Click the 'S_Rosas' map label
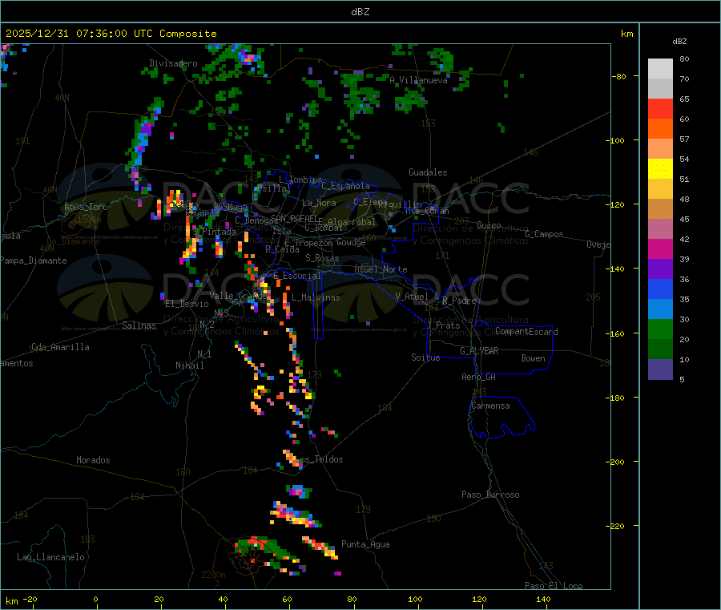721x610 pixels. [322, 258]
